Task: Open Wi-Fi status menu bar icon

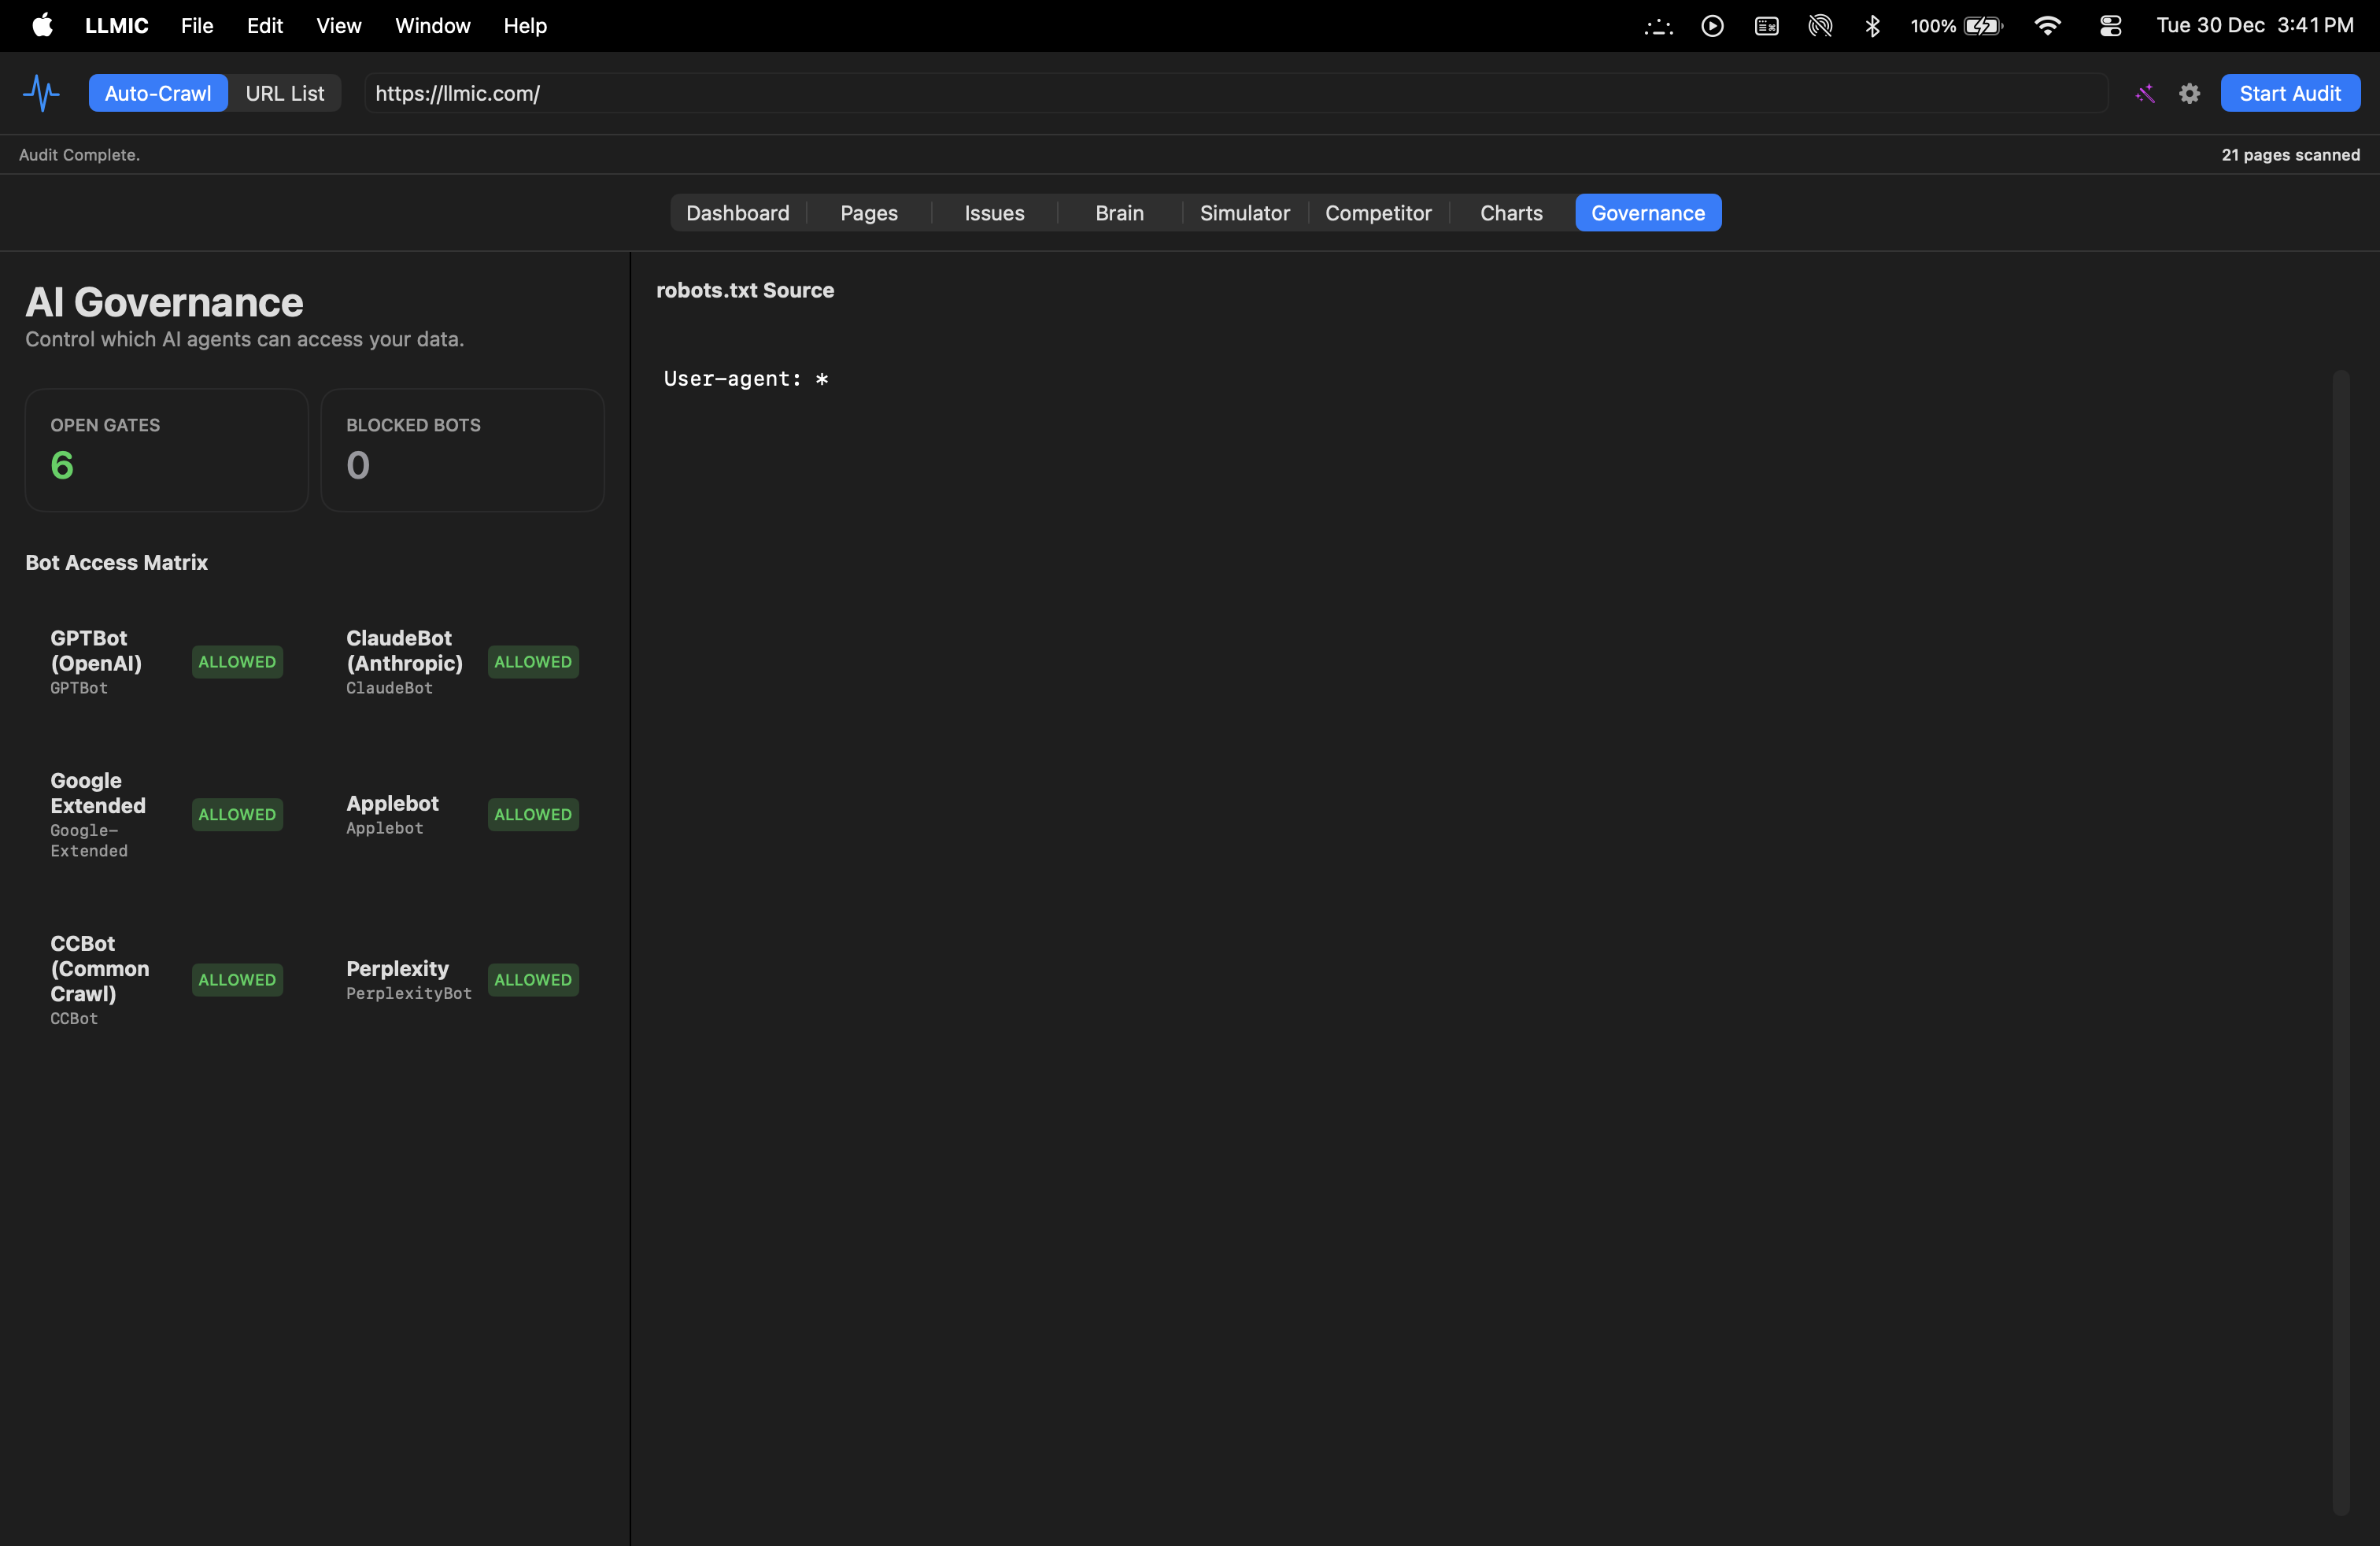Action: click(x=2047, y=25)
